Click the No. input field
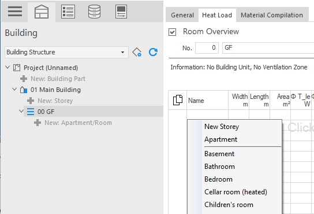This screenshot has width=314, height=214. click(x=207, y=48)
